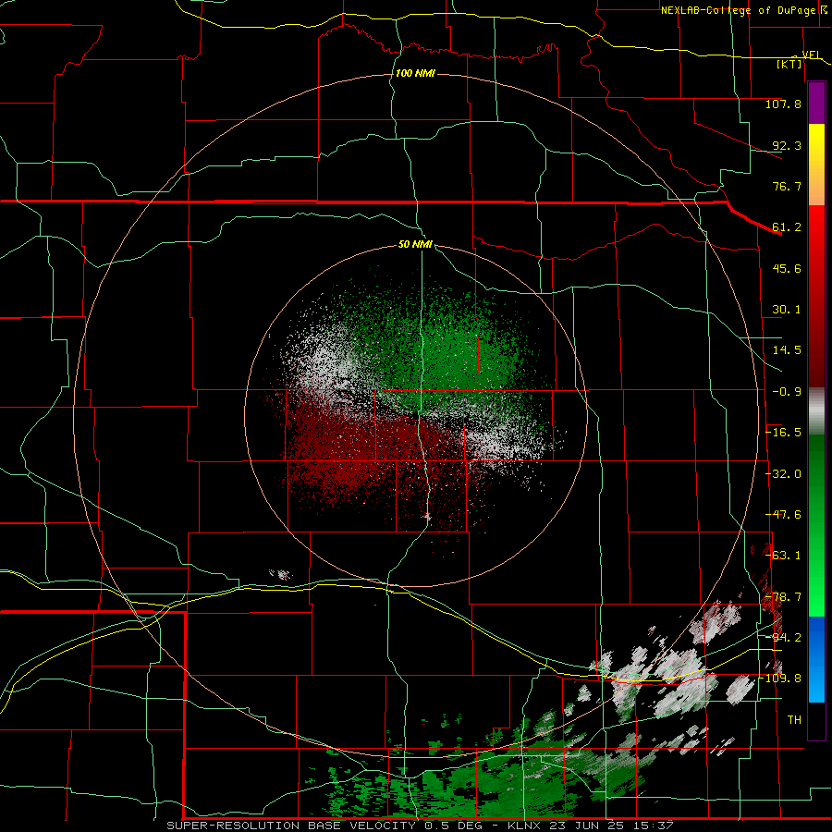Click the -0.9 velocity scale value
This screenshot has height=832, width=832.
[787, 392]
